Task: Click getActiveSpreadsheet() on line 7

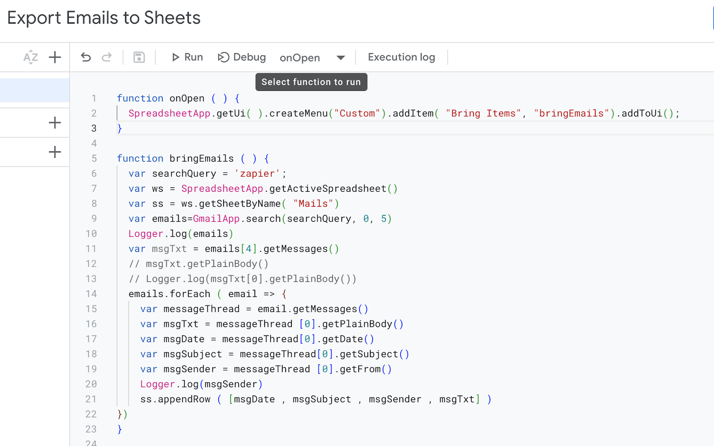Action: tap(333, 189)
